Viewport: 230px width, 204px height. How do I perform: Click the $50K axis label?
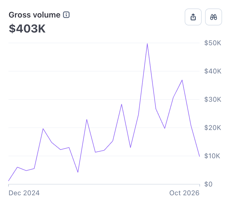click(x=212, y=43)
